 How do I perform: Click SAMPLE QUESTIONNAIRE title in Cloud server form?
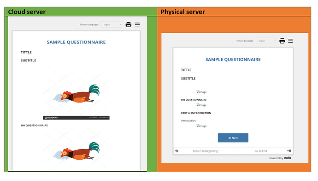pyautogui.click(x=76, y=42)
